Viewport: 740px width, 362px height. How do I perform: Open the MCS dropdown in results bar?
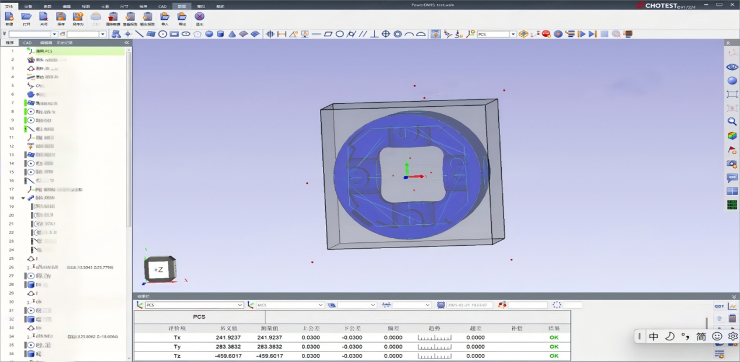(x=290, y=305)
